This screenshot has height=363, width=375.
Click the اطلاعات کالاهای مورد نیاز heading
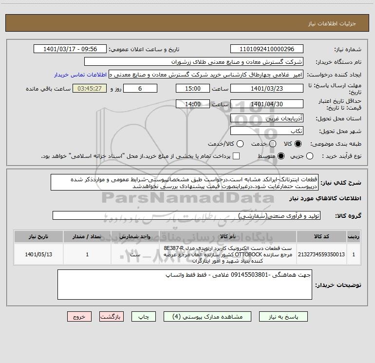coord(325,198)
